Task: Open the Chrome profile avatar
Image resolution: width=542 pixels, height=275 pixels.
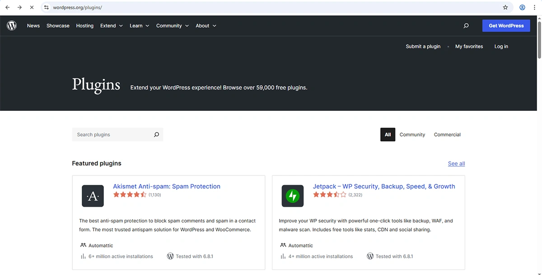Action: tap(522, 8)
